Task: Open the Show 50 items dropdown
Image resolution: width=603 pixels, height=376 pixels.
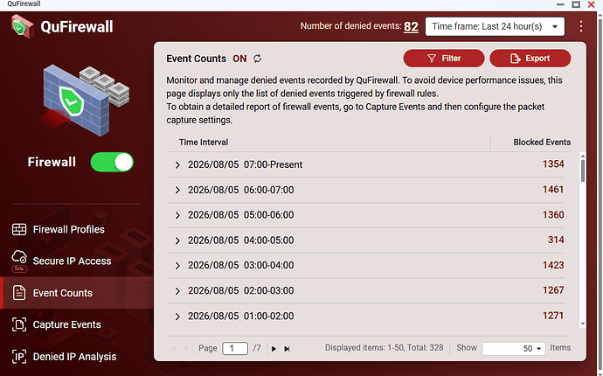Action: tap(513, 348)
